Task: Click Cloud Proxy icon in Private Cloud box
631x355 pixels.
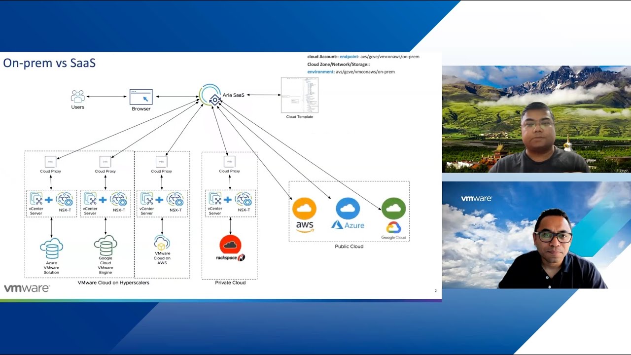Action: pyautogui.click(x=229, y=162)
